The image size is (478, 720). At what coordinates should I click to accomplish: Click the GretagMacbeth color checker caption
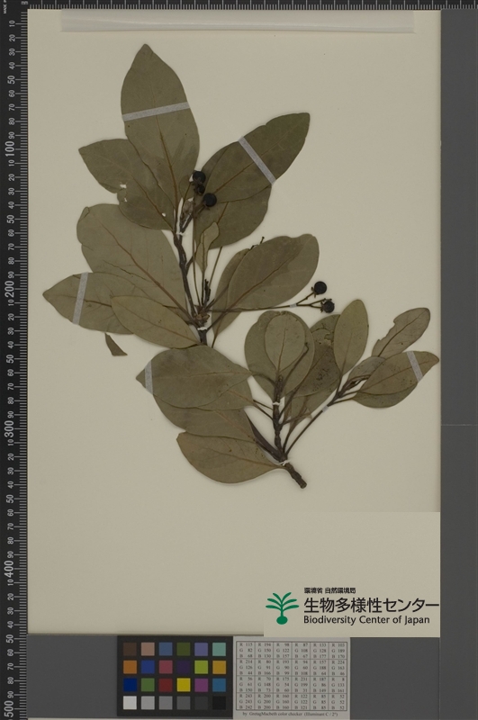[292, 715]
